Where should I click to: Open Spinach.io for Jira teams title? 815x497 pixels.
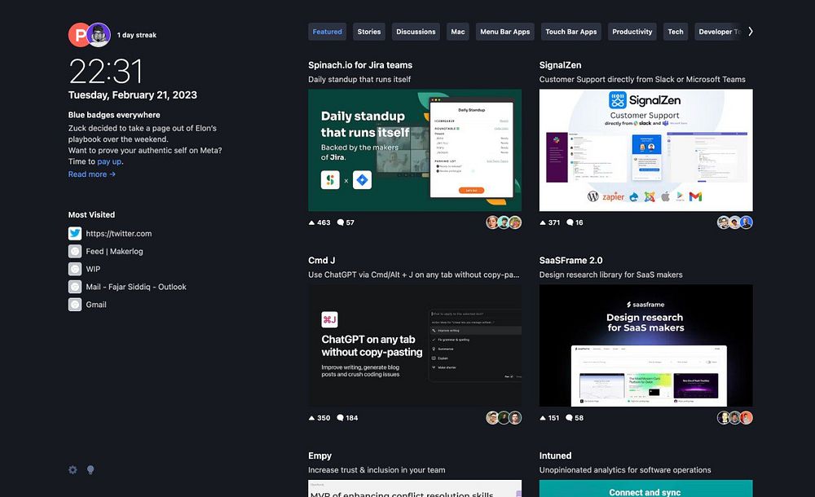click(360, 65)
